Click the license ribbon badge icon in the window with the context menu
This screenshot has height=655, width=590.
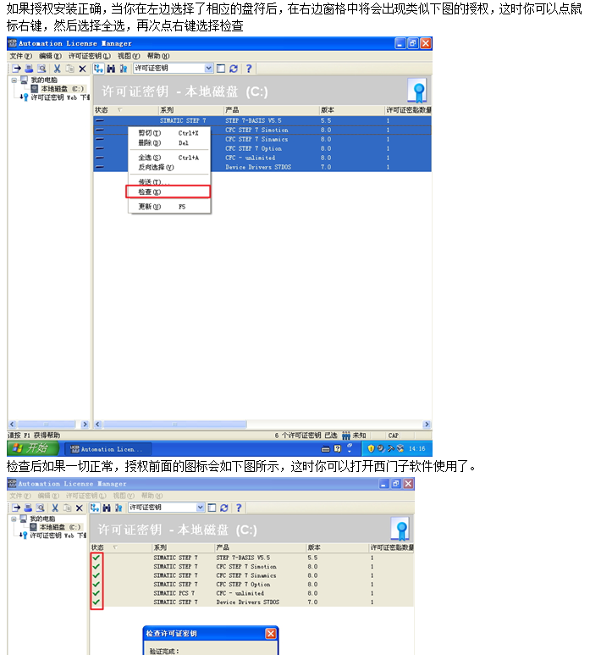pyautogui.click(x=416, y=91)
